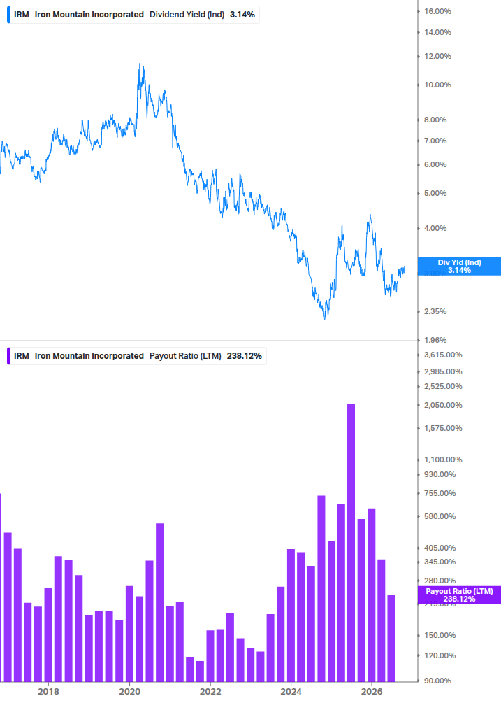501x703 pixels.
Task: Click the 7.00% tick on yield axis
Action: tap(435, 141)
